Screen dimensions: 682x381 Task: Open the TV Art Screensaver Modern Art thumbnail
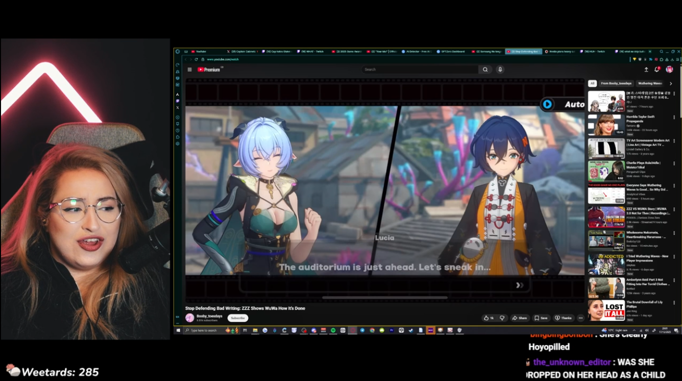point(606,148)
